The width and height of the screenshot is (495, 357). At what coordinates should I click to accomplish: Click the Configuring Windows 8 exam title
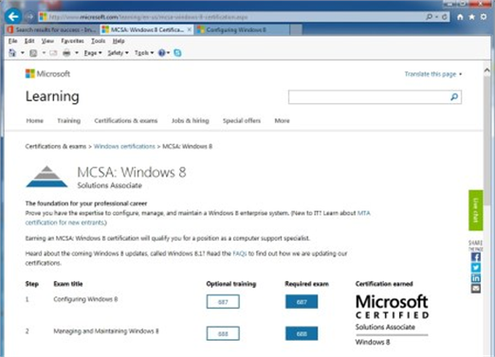[85, 299]
